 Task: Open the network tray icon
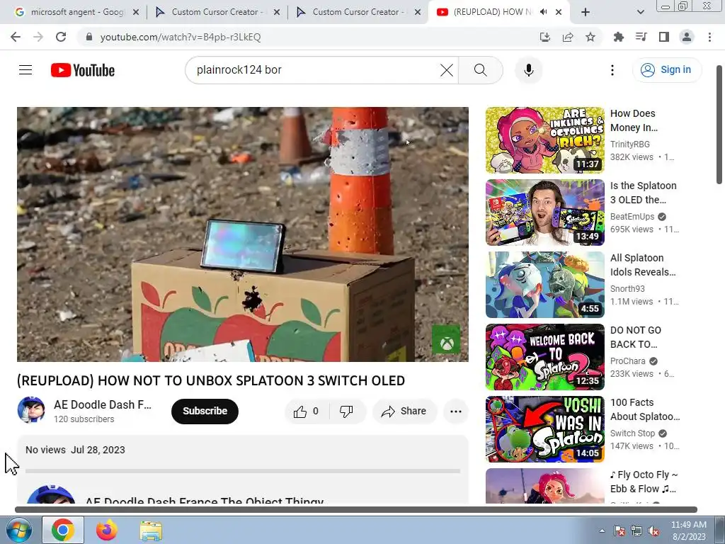tap(636, 531)
